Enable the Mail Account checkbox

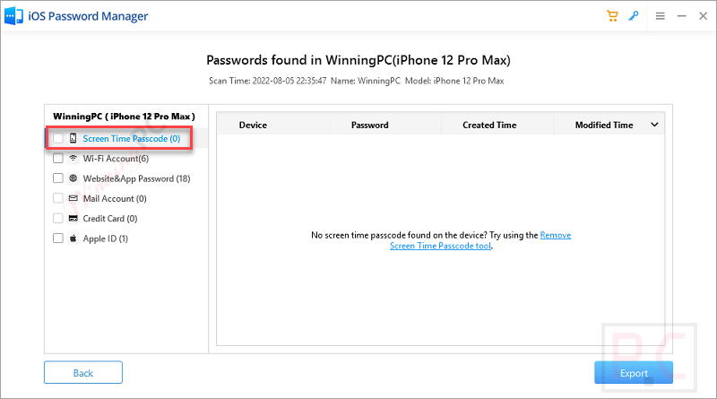click(x=58, y=198)
